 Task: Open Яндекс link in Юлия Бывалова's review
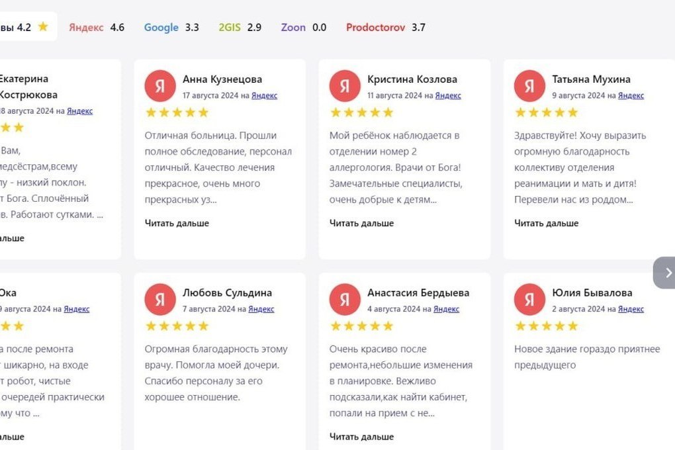click(631, 309)
